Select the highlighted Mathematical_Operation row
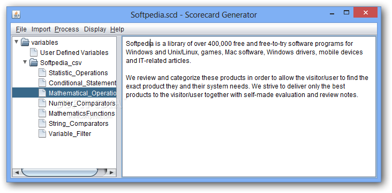 click(64, 93)
